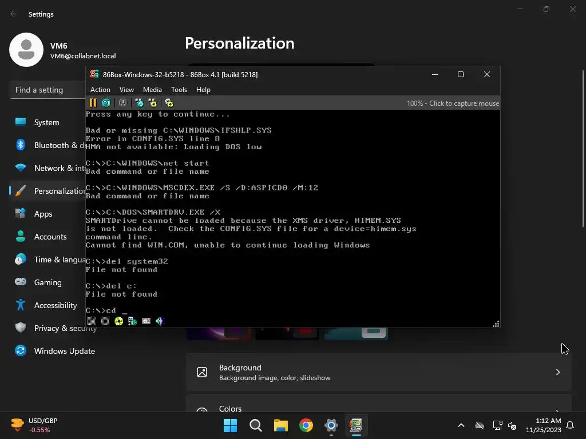The image size is (586, 439).
Task: Click the Settings page vertical scrollbar
Action: point(583,149)
